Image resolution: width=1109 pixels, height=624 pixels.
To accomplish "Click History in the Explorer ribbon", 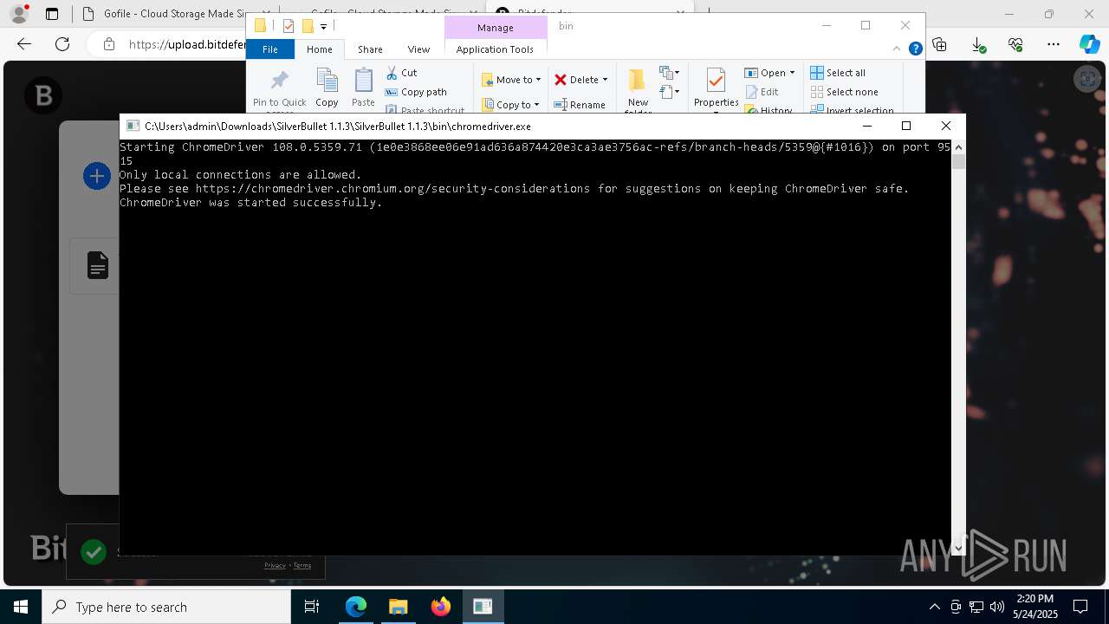I will tap(769, 110).
